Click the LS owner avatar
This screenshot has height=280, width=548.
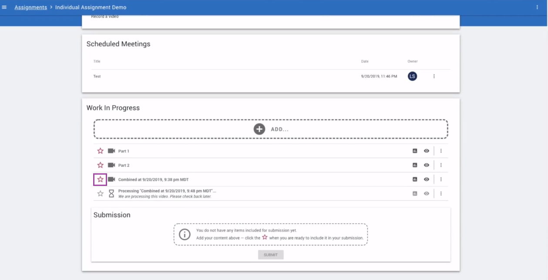click(x=412, y=76)
